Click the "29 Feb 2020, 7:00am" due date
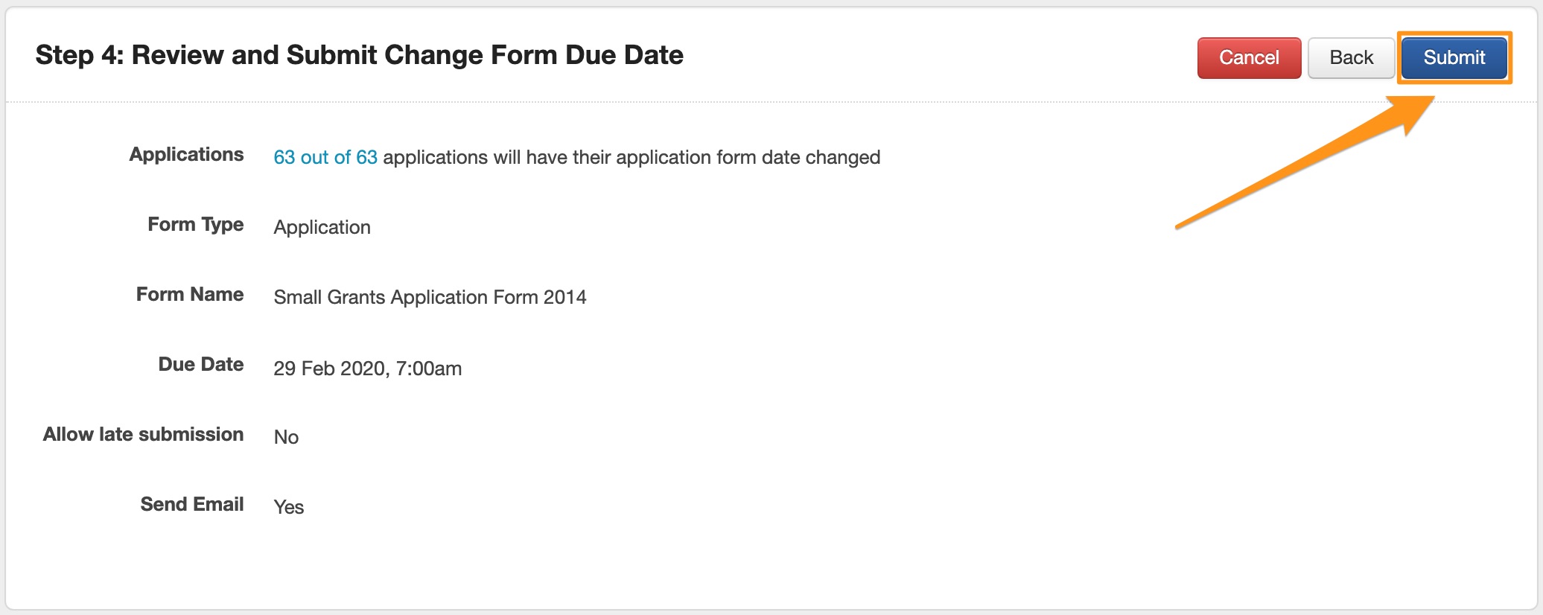The image size is (1543, 615). click(x=367, y=369)
